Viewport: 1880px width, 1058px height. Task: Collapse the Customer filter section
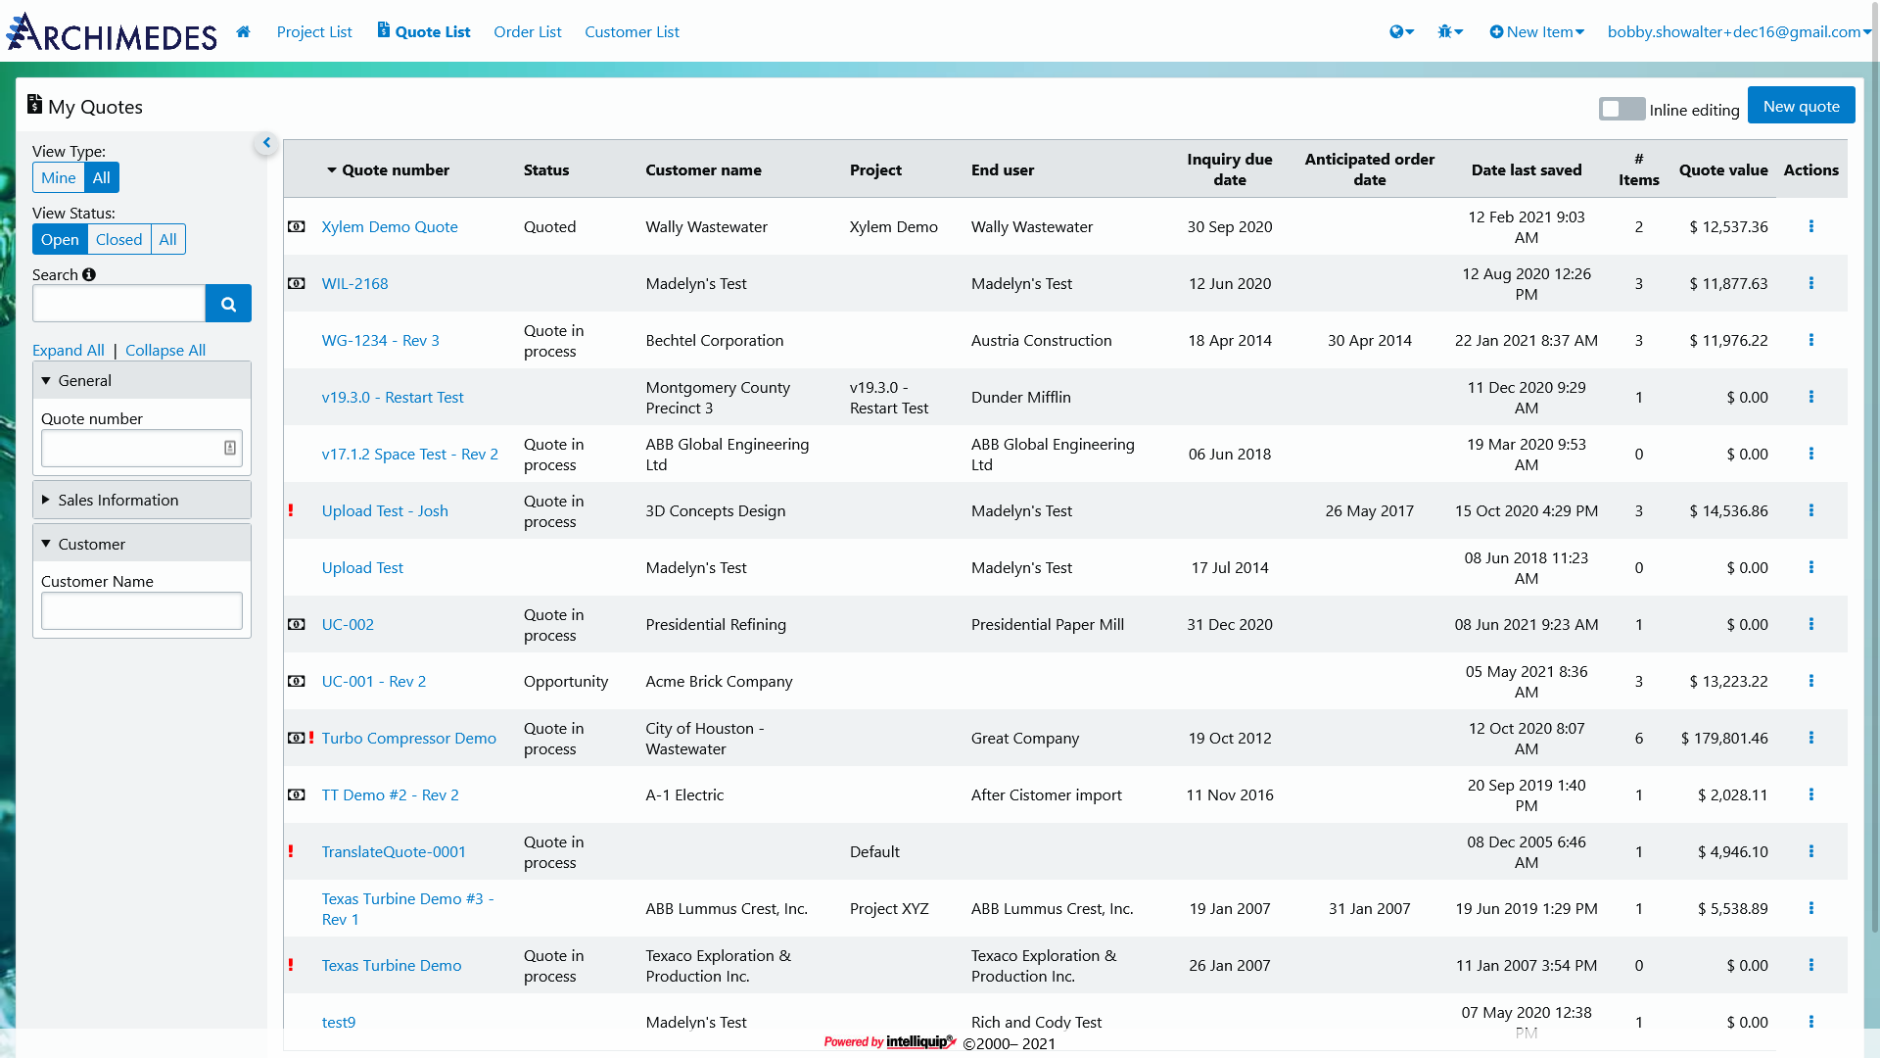point(142,544)
